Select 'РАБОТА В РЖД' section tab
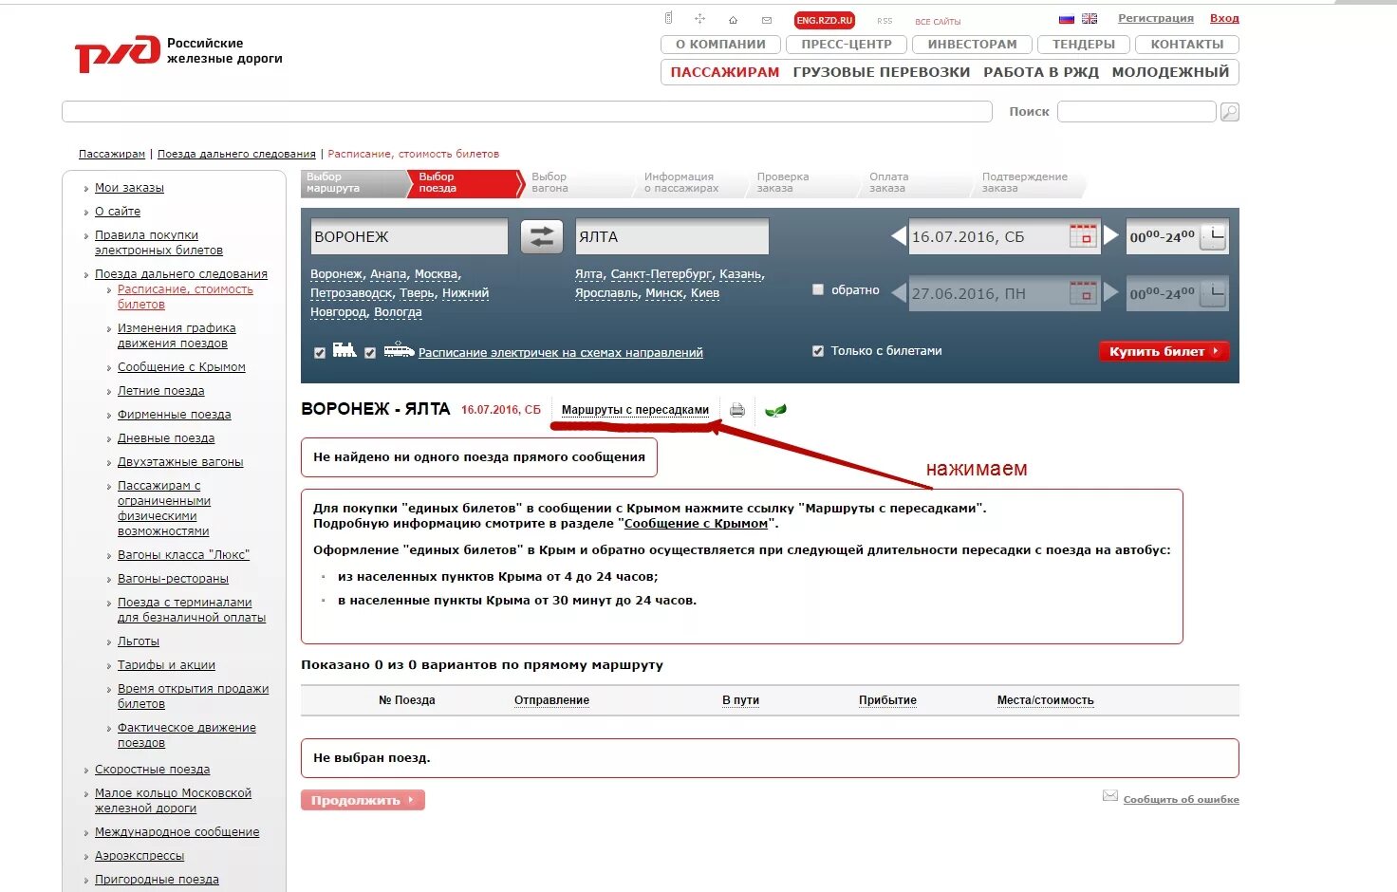This screenshot has width=1397, height=892. coord(1041,72)
